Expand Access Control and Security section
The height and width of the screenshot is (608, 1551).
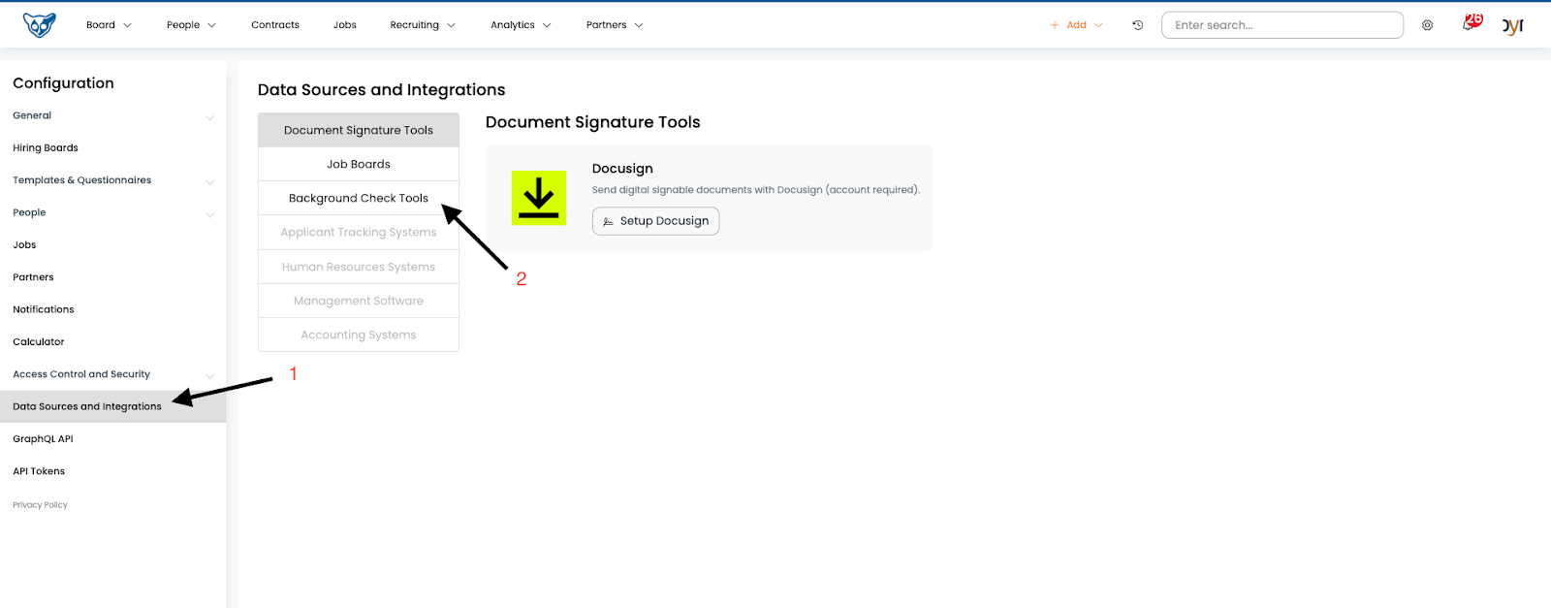pos(112,374)
